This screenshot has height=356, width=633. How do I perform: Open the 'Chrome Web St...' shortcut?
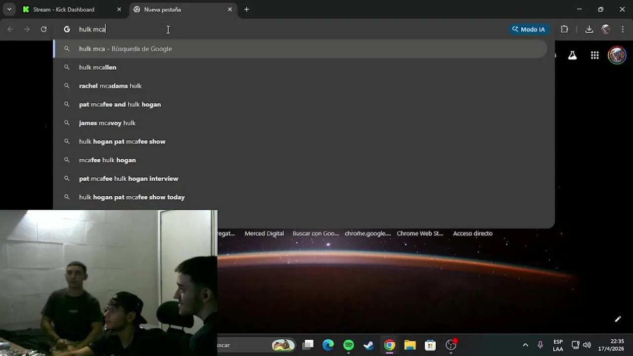420,233
